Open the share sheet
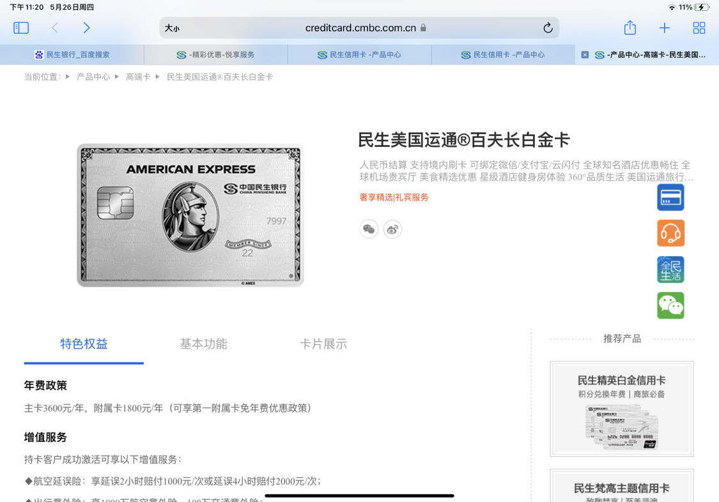The image size is (719, 502). click(x=630, y=27)
